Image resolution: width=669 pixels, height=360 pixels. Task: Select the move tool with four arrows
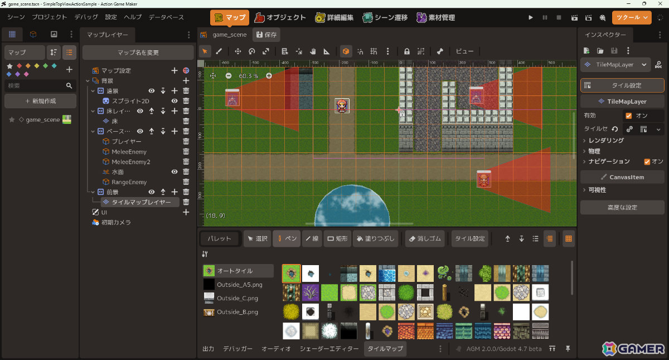(x=238, y=51)
